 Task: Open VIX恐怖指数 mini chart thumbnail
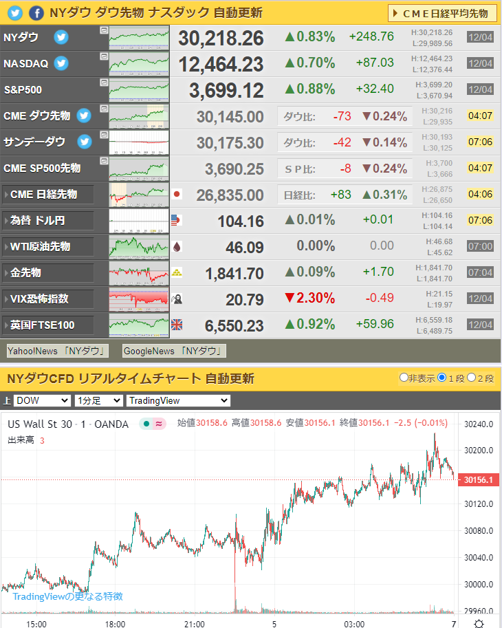point(139,299)
